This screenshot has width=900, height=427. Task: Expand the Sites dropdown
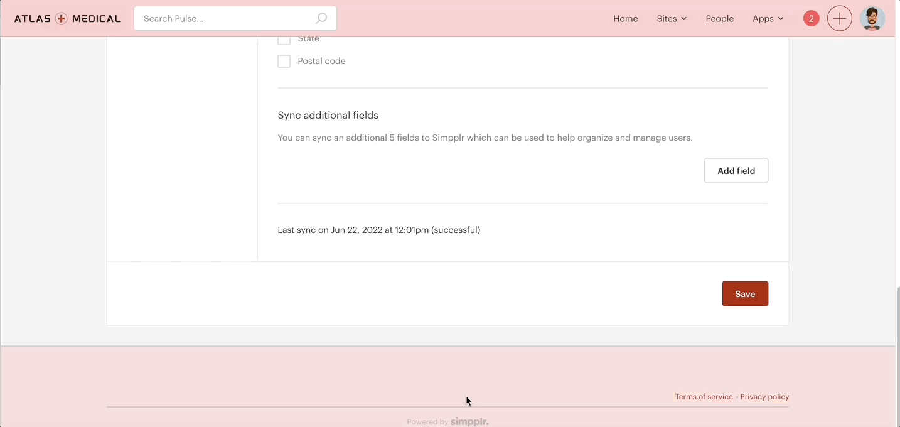click(672, 19)
